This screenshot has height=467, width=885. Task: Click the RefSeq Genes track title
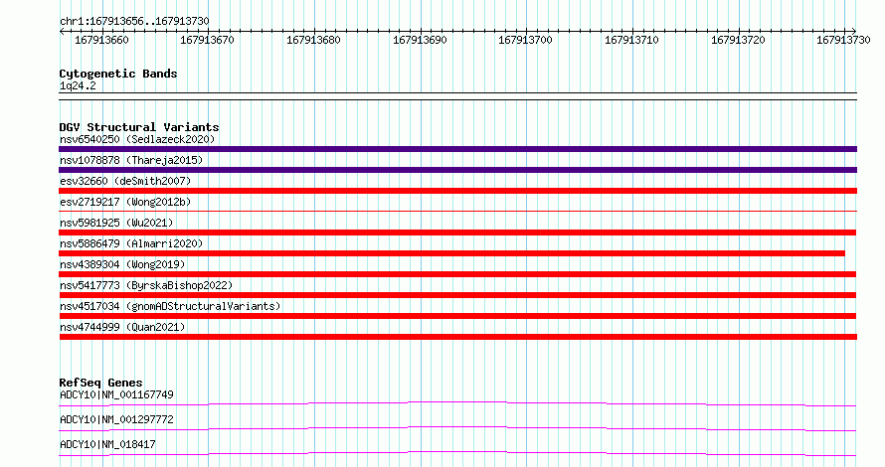(x=100, y=383)
